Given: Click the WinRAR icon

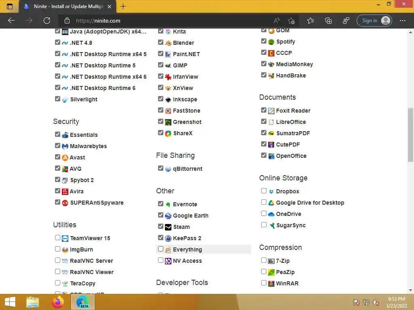Looking at the screenshot, I should pyautogui.click(x=271, y=284).
